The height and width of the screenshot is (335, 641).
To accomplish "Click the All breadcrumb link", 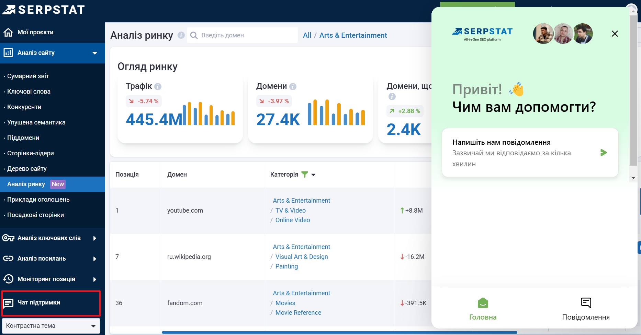I will click(307, 35).
